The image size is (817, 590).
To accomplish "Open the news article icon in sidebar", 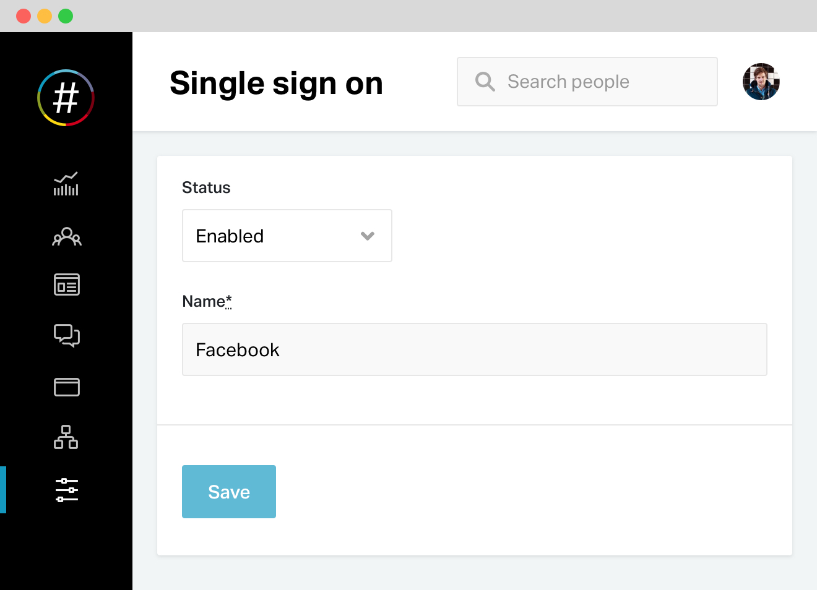I will pos(66,284).
